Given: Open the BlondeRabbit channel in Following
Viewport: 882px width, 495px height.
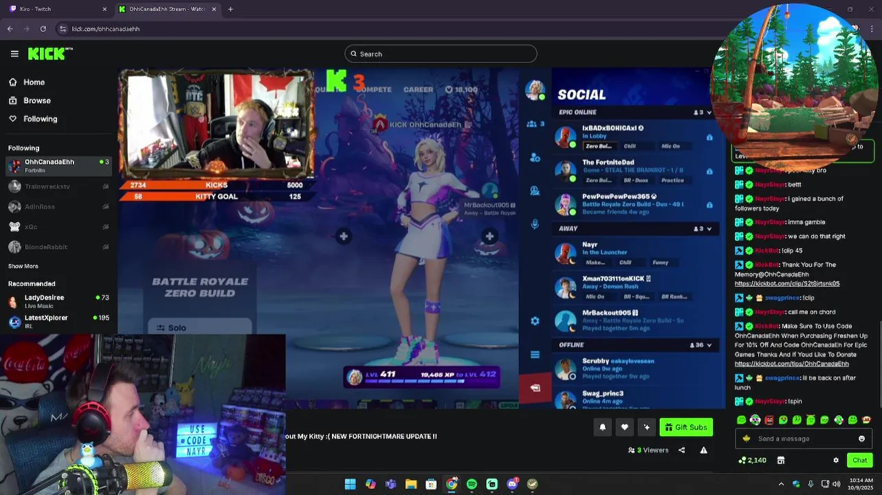Looking at the screenshot, I should coord(58,247).
